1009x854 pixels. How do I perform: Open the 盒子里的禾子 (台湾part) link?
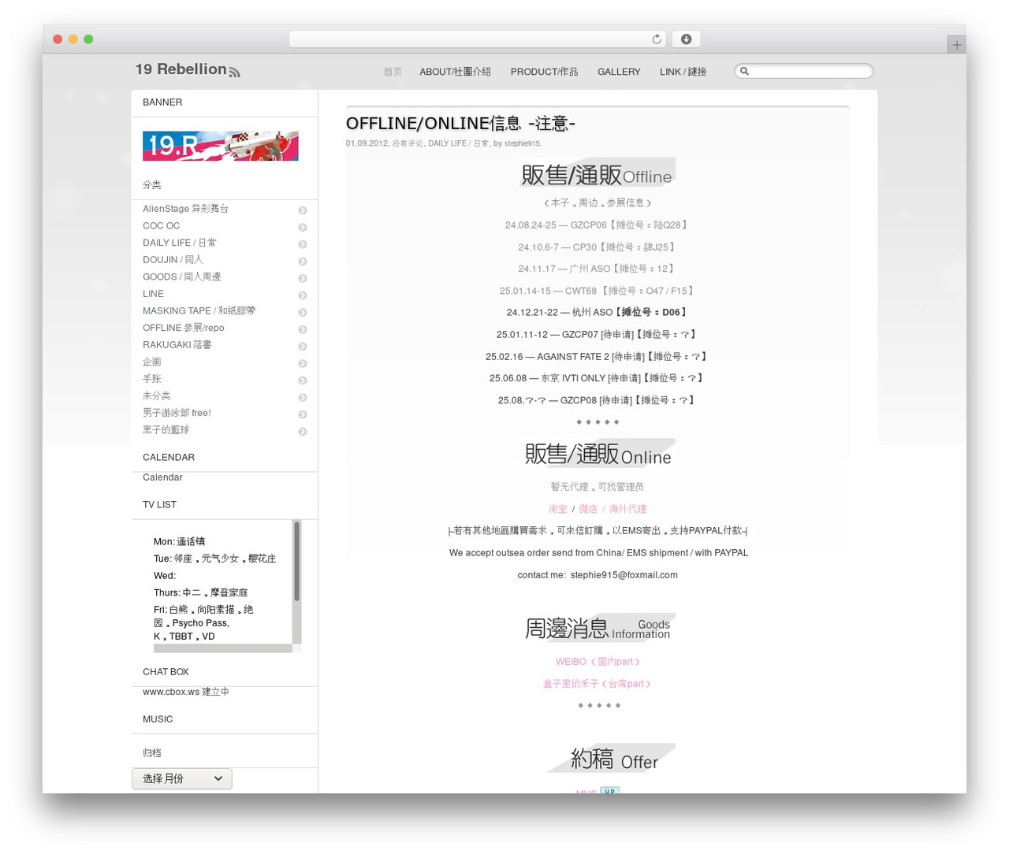tap(597, 684)
